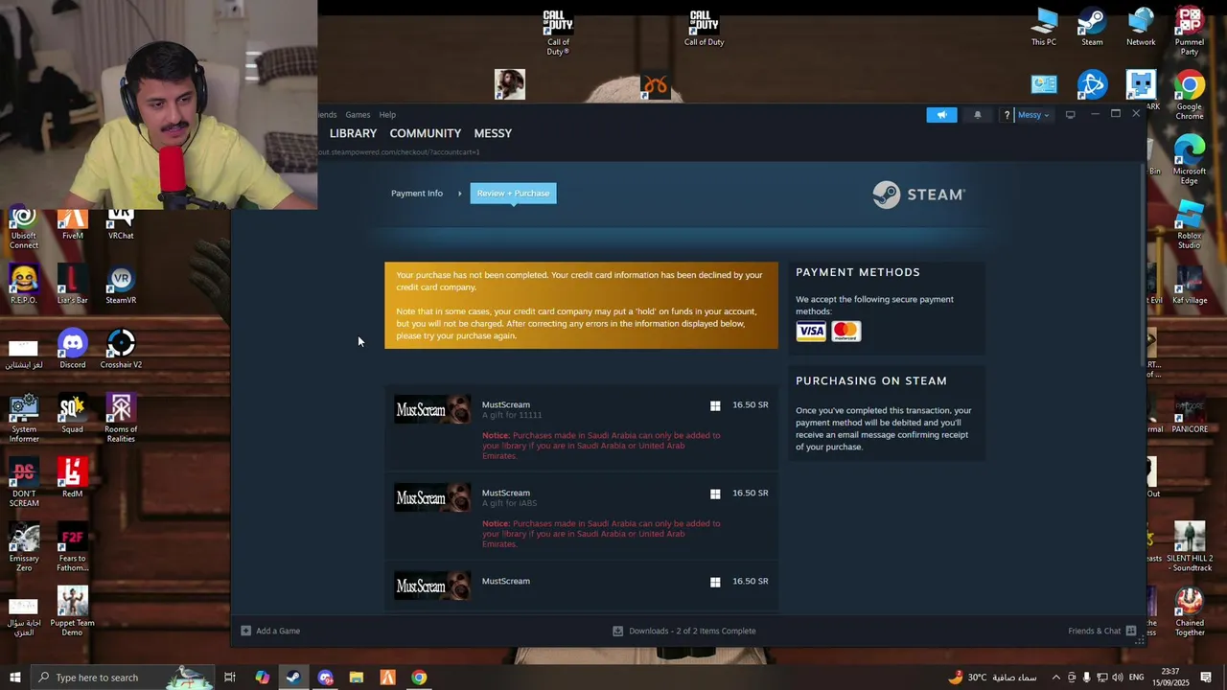Open This PC desktop icon

[x=1044, y=27]
